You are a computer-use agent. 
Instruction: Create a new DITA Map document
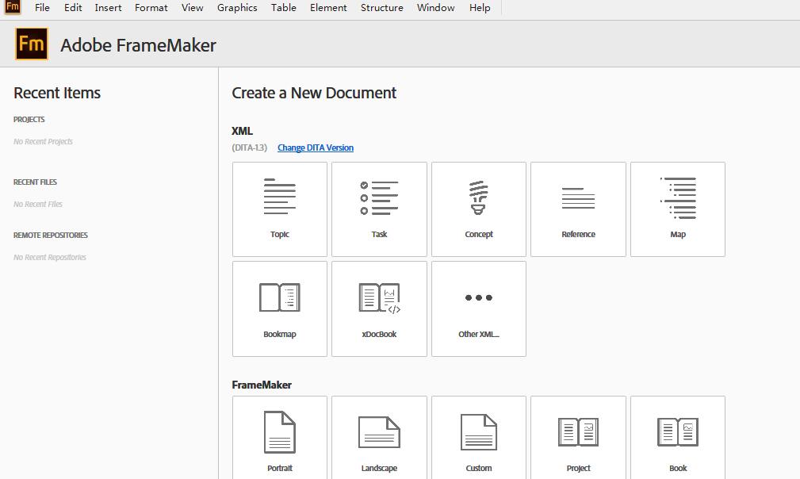678,209
